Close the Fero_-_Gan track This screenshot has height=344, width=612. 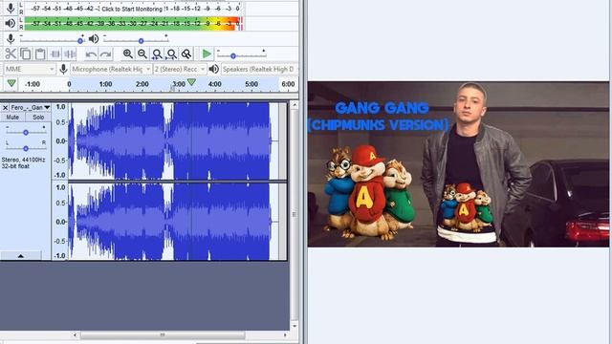(5, 107)
